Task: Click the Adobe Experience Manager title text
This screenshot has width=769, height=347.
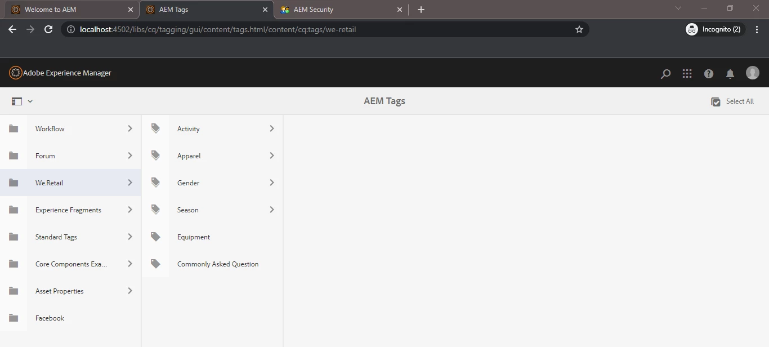Action: tap(67, 73)
